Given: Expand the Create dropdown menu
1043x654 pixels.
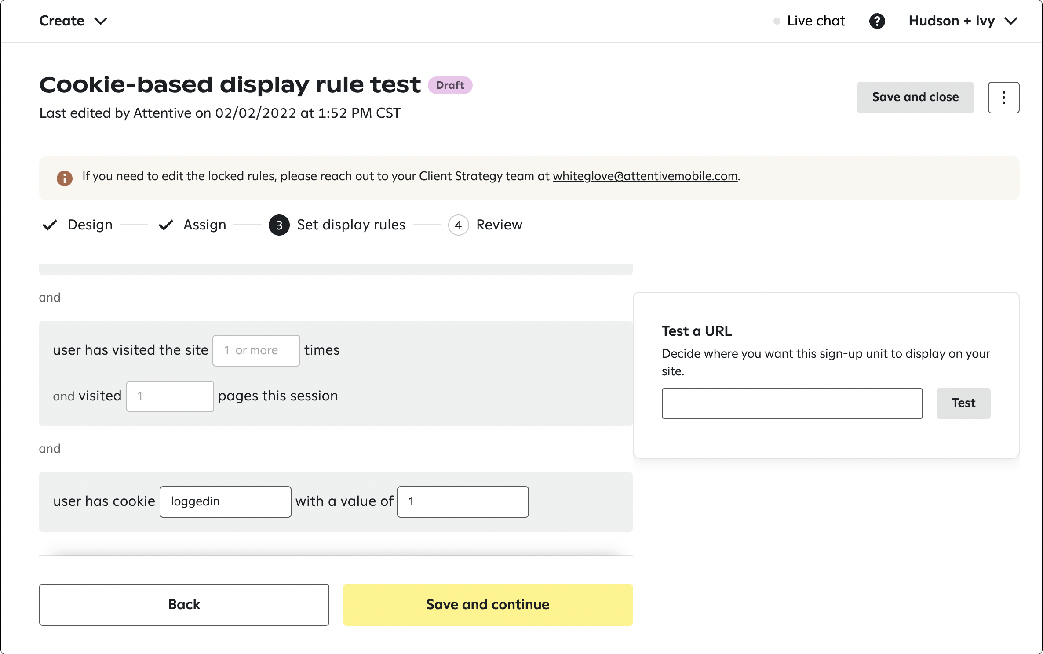Looking at the screenshot, I should click(x=73, y=21).
